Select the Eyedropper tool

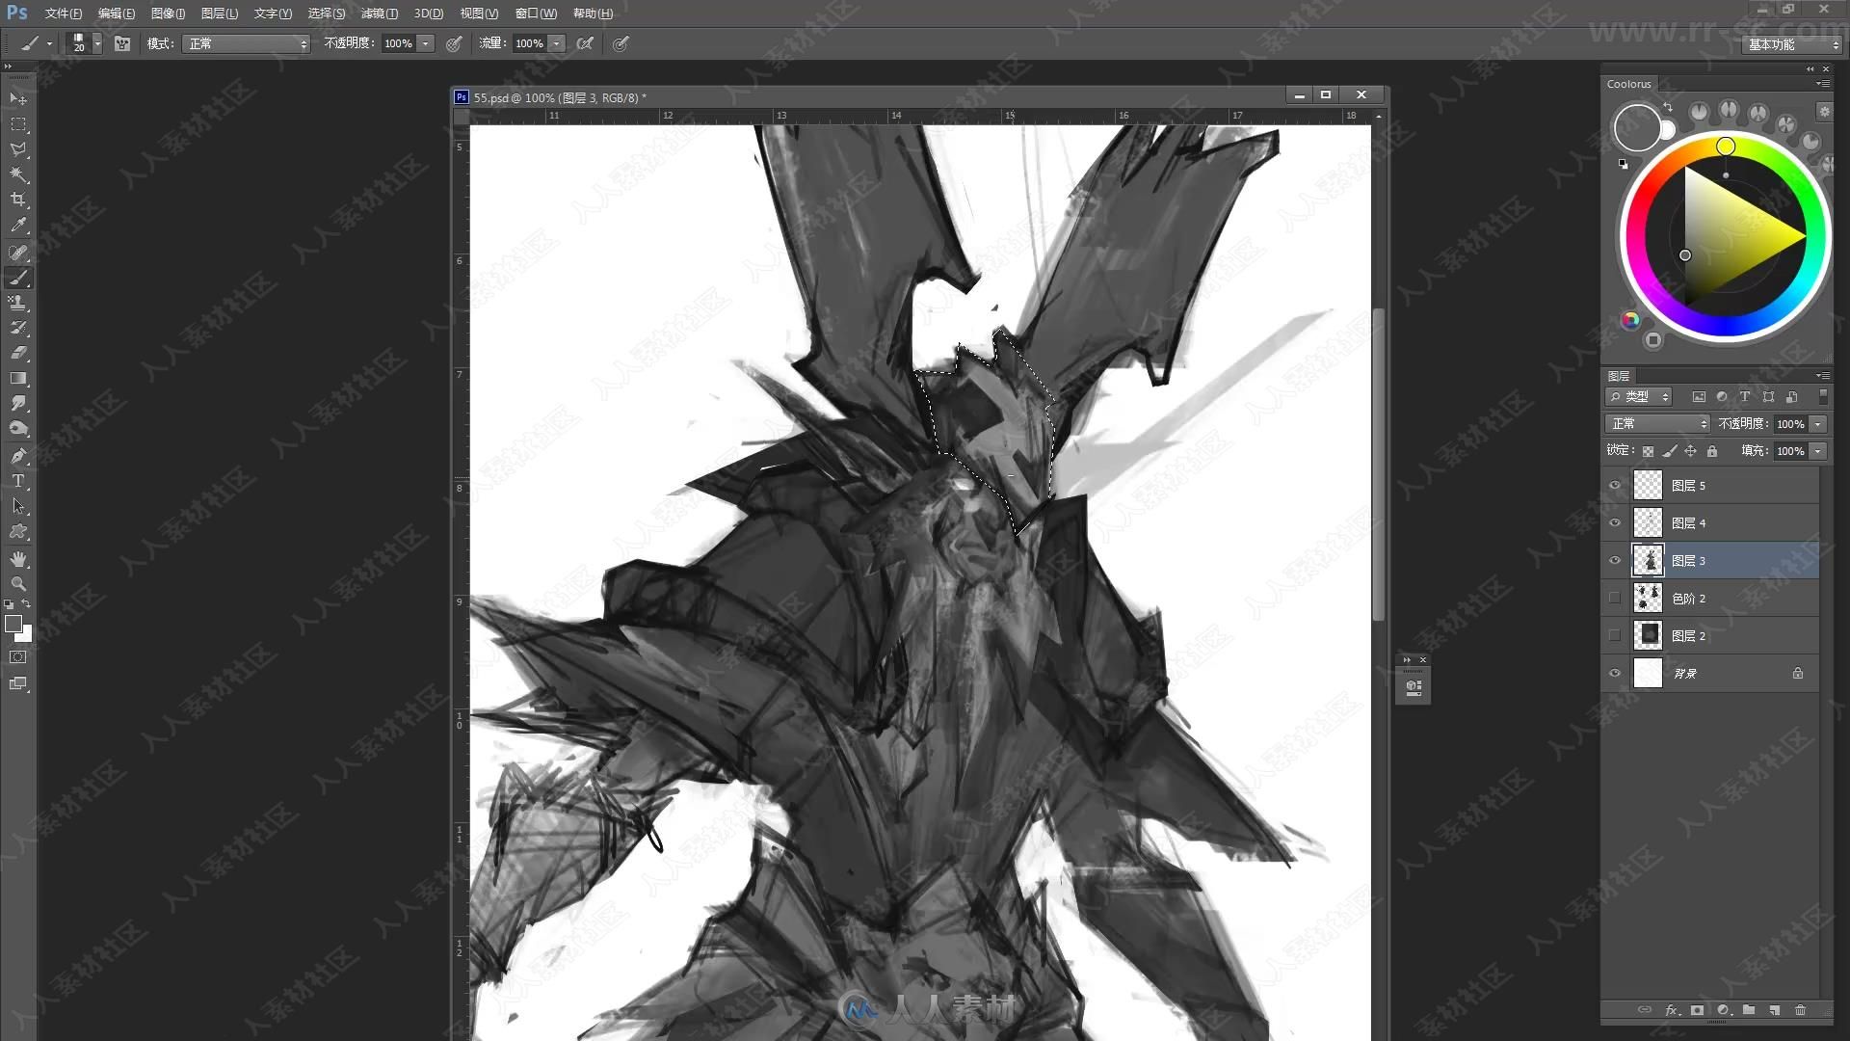(x=18, y=225)
